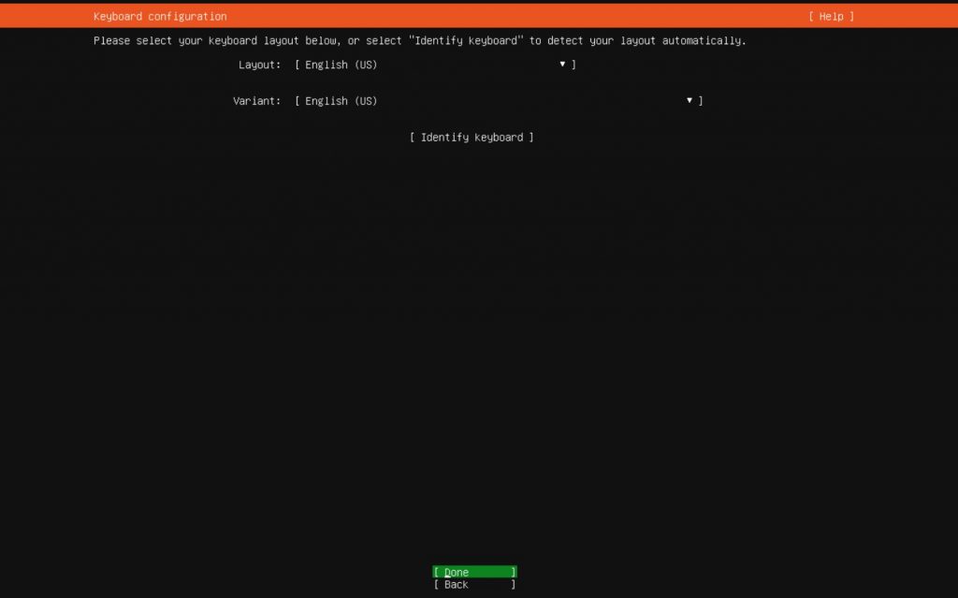Click the Back button's closing bracket
958x598 pixels.
(514, 585)
